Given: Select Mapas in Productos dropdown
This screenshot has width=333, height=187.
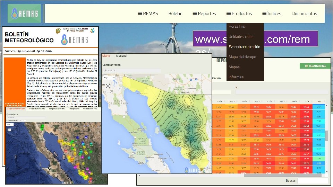Looking at the screenshot, I should 234,67.
